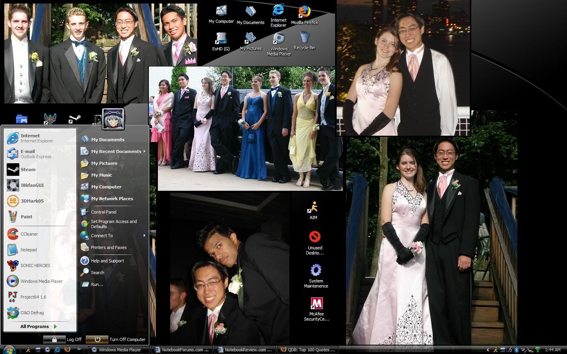Open My Pictures desktop shortcut
567x354 pixels.
point(251,42)
